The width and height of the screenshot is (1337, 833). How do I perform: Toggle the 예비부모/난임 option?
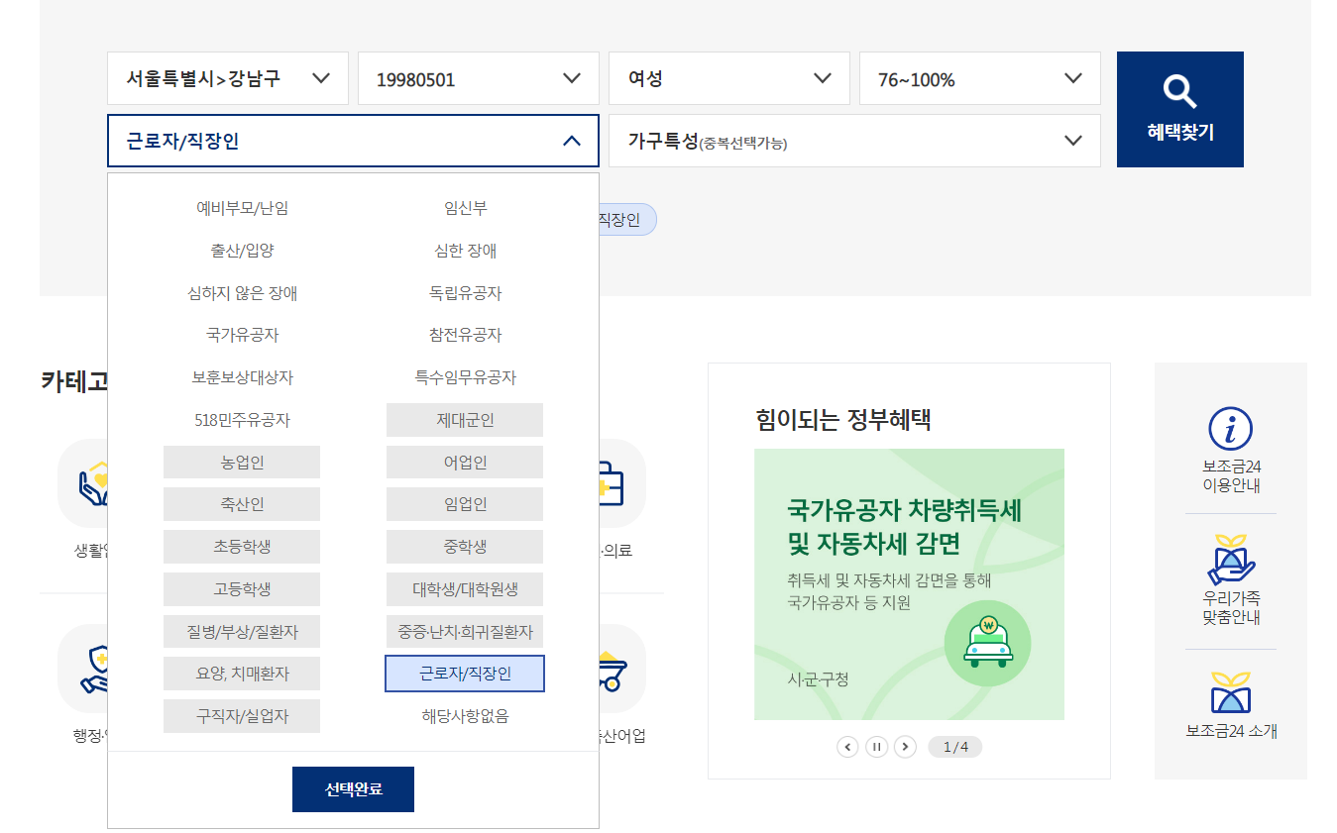click(x=242, y=208)
